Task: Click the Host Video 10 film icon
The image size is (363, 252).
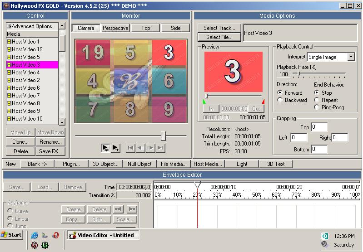Action: click(9, 119)
